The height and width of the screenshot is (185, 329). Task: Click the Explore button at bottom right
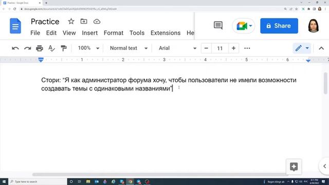point(294,166)
